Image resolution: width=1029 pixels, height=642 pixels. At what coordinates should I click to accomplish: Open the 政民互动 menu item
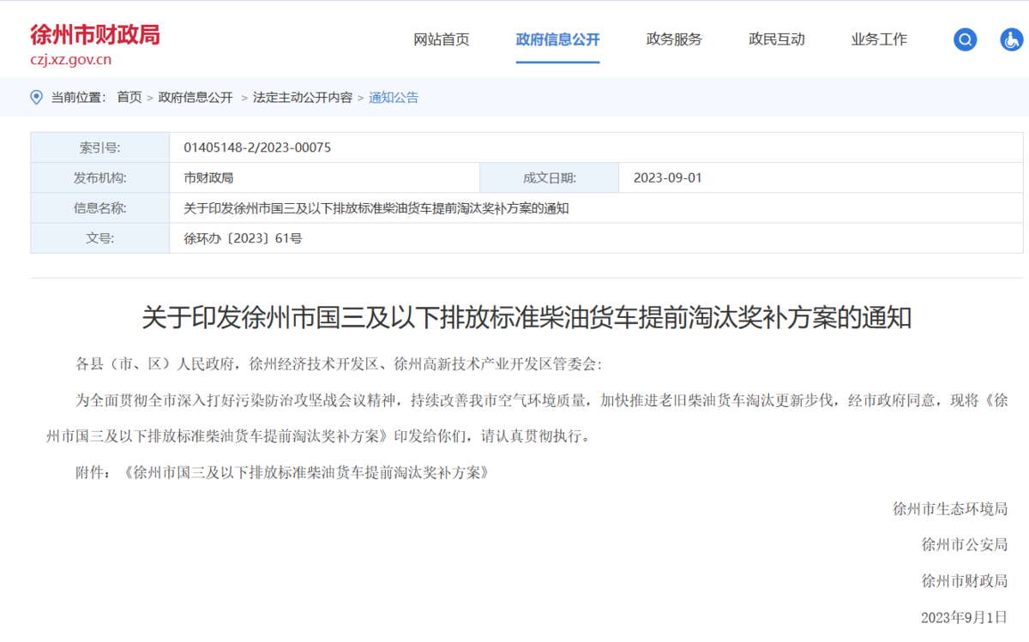click(x=776, y=39)
